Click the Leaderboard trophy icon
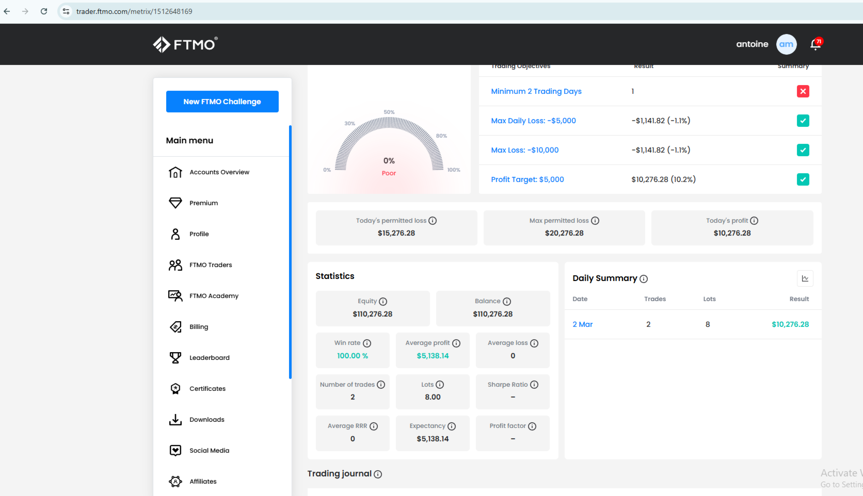Viewport: 863px width, 496px height. click(175, 358)
